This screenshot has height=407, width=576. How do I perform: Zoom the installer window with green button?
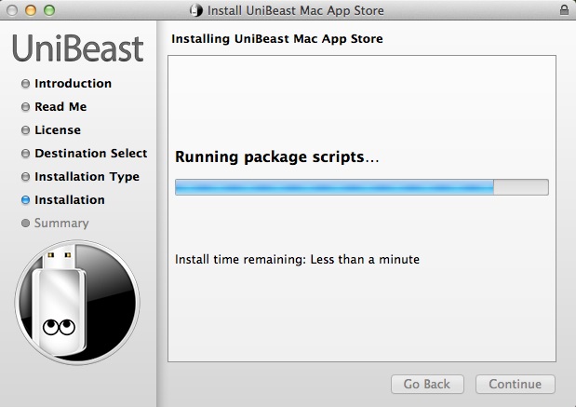pos(49,10)
